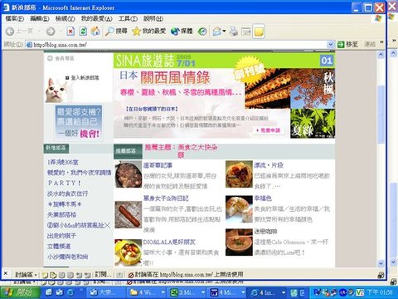Open the Search (搜尋) pane
The height and width of the screenshot is (299, 398).
coord(116,32)
